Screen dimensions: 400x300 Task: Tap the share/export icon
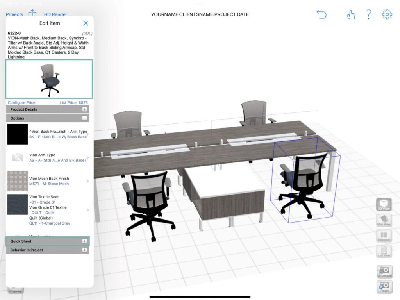pyautogui.click(x=32, y=13)
